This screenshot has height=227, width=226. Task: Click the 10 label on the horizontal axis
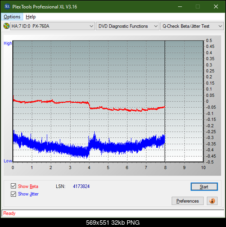click(x=204, y=167)
